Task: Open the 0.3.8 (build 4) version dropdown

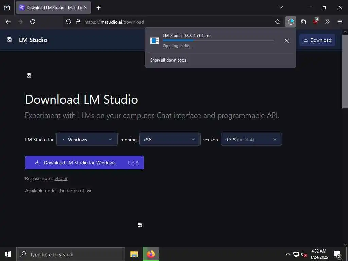Action: coord(251,139)
